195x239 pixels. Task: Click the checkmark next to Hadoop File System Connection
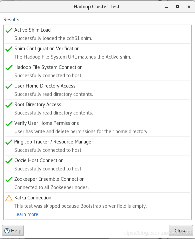[x=9, y=67]
